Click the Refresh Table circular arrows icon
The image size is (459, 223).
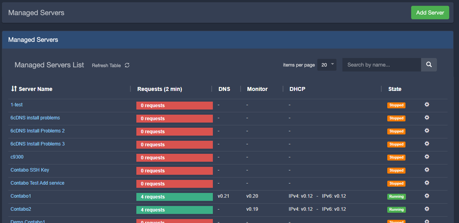click(x=127, y=65)
